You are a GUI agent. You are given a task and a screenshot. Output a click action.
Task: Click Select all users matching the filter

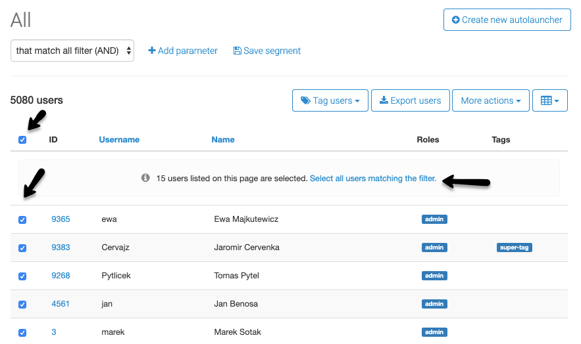click(x=373, y=179)
